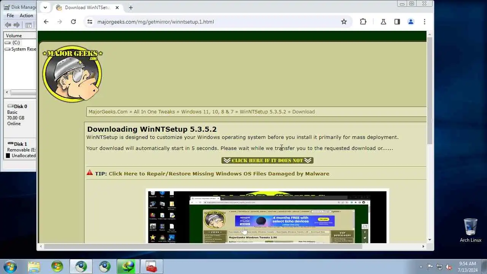Viewport: 487px width, 274px height.
Task: Toggle the Chrome side panel icon
Action: pos(397,22)
